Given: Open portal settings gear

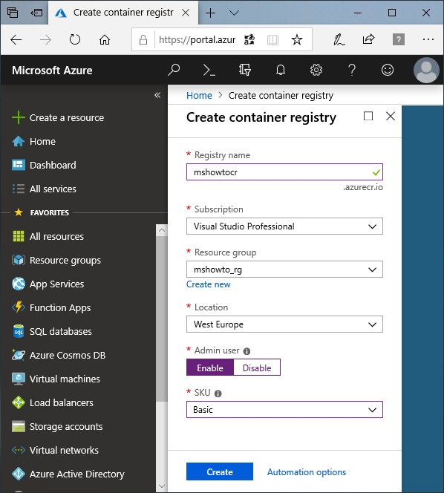Looking at the screenshot, I should pyautogui.click(x=316, y=70).
